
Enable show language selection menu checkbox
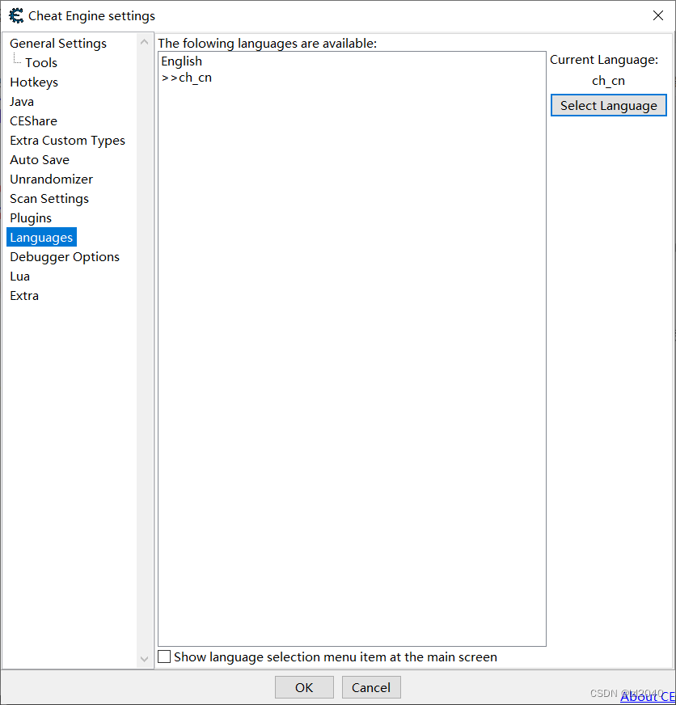164,656
